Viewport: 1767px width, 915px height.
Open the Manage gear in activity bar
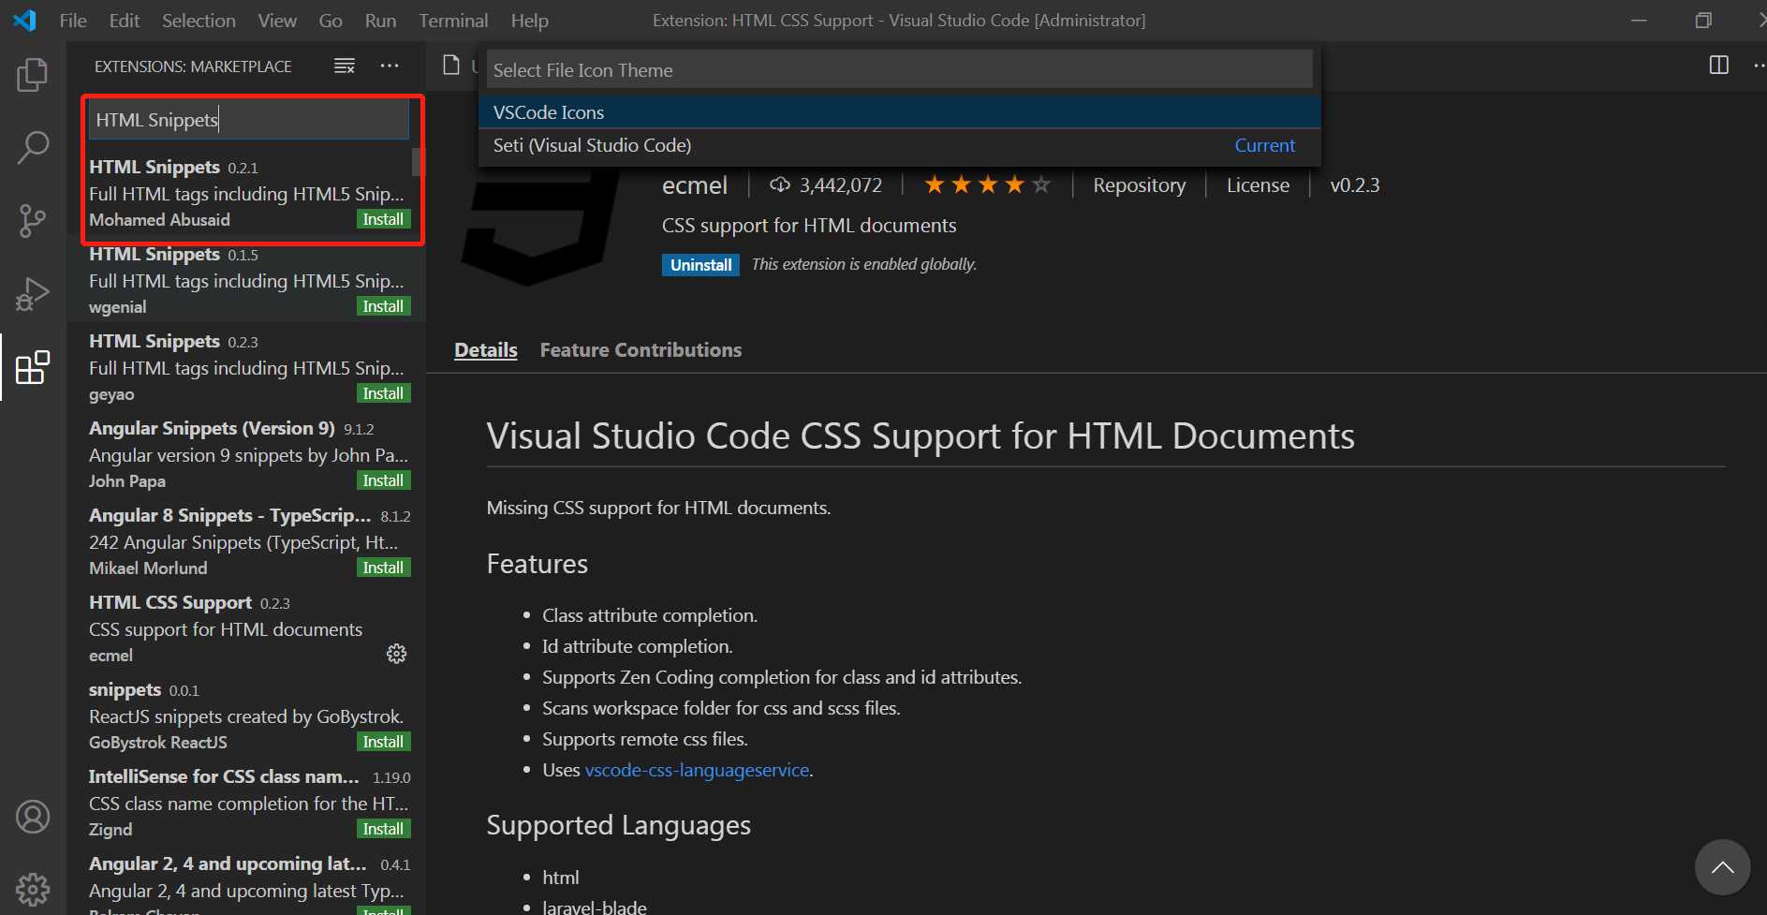(33, 889)
